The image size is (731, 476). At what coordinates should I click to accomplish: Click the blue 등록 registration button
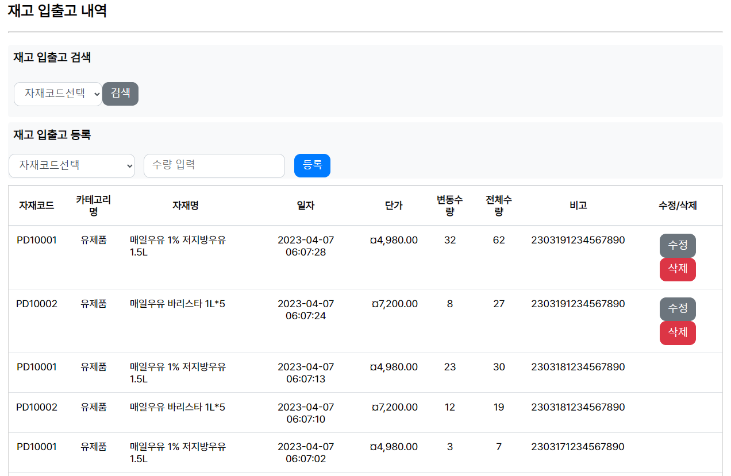point(312,165)
